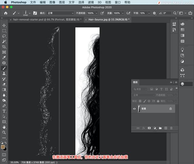Swap foreground and background colors
The height and width of the screenshot is (164, 194).
(x=5, y=143)
